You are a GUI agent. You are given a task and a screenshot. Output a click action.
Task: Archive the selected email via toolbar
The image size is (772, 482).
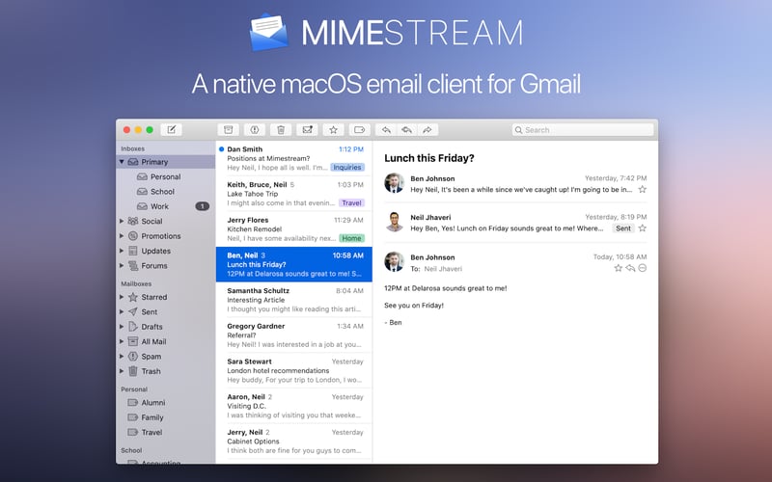[x=228, y=130]
